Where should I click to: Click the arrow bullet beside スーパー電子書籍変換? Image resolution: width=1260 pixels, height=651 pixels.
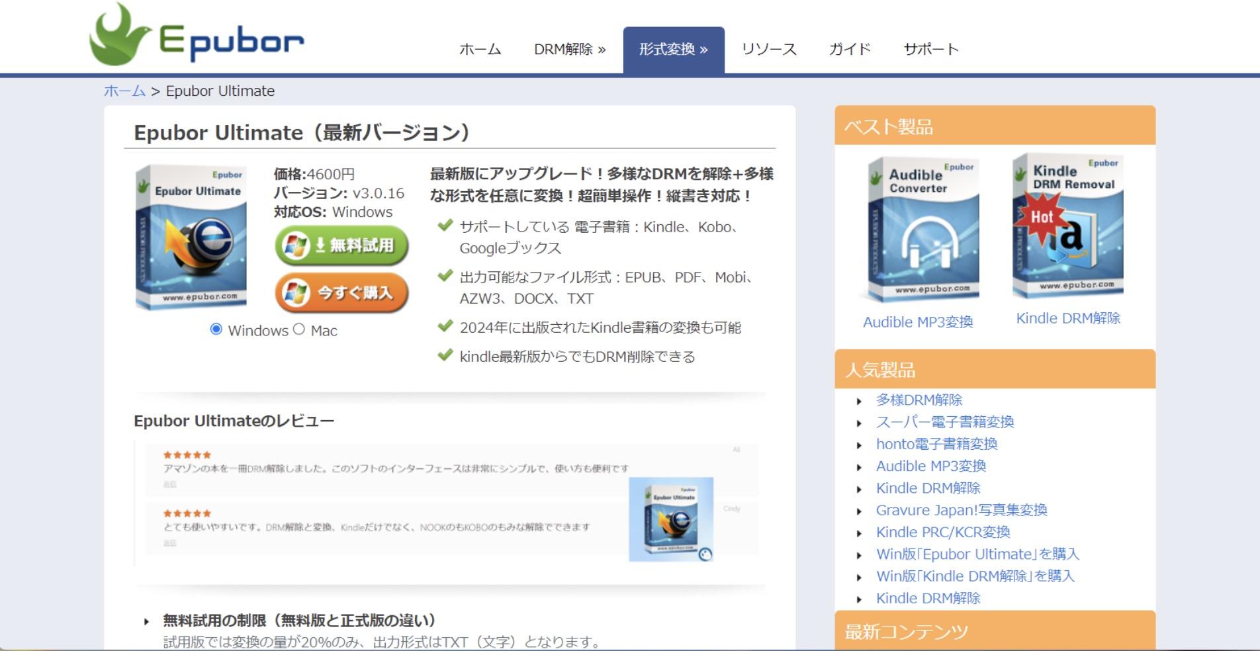tap(859, 423)
